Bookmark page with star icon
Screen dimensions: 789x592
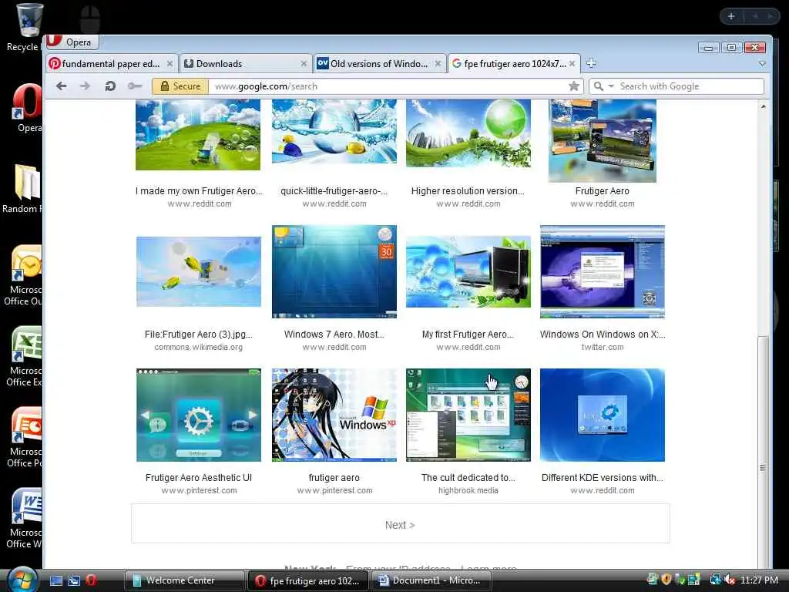coord(573,86)
